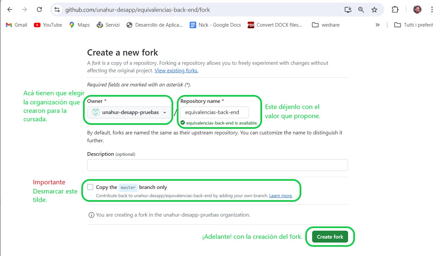The height and width of the screenshot is (256, 433).
Task: Follow the View existing forks link
Action: (176, 71)
